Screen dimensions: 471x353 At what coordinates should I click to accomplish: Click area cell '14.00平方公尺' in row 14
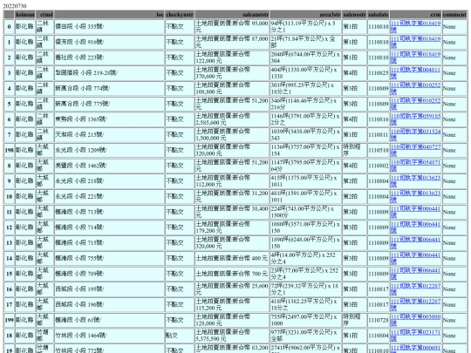click(x=306, y=259)
